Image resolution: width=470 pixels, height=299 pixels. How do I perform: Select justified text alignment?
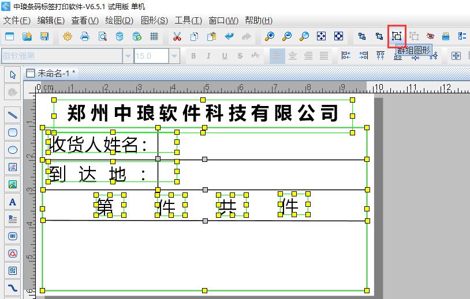point(324,56)
